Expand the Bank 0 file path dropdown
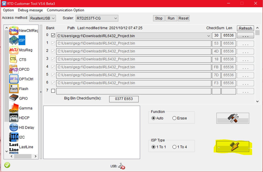 [x=209, y=35]
